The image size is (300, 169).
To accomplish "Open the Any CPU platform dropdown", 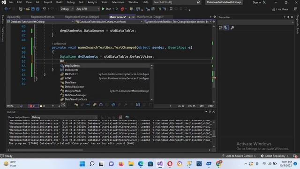I will tap(88, 9).
